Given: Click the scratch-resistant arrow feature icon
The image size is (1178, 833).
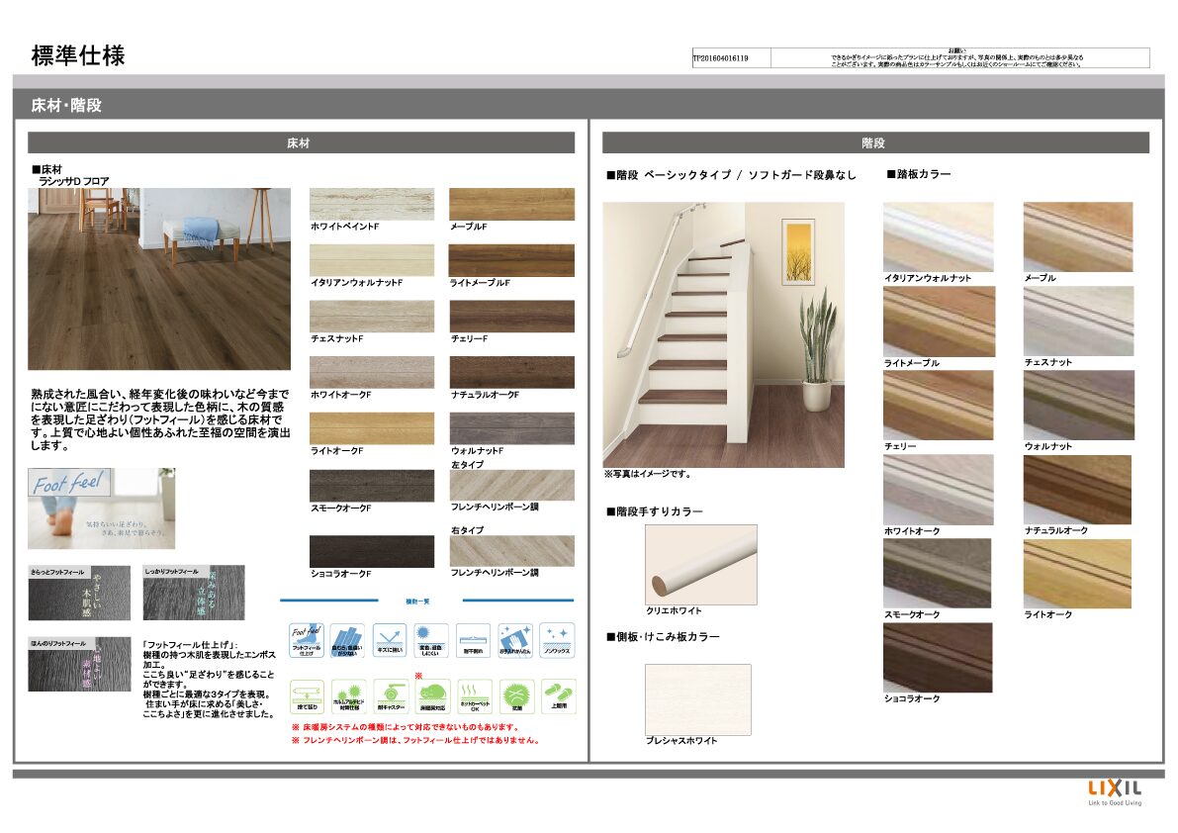Looking at the screenshot, I should point(389,640).
